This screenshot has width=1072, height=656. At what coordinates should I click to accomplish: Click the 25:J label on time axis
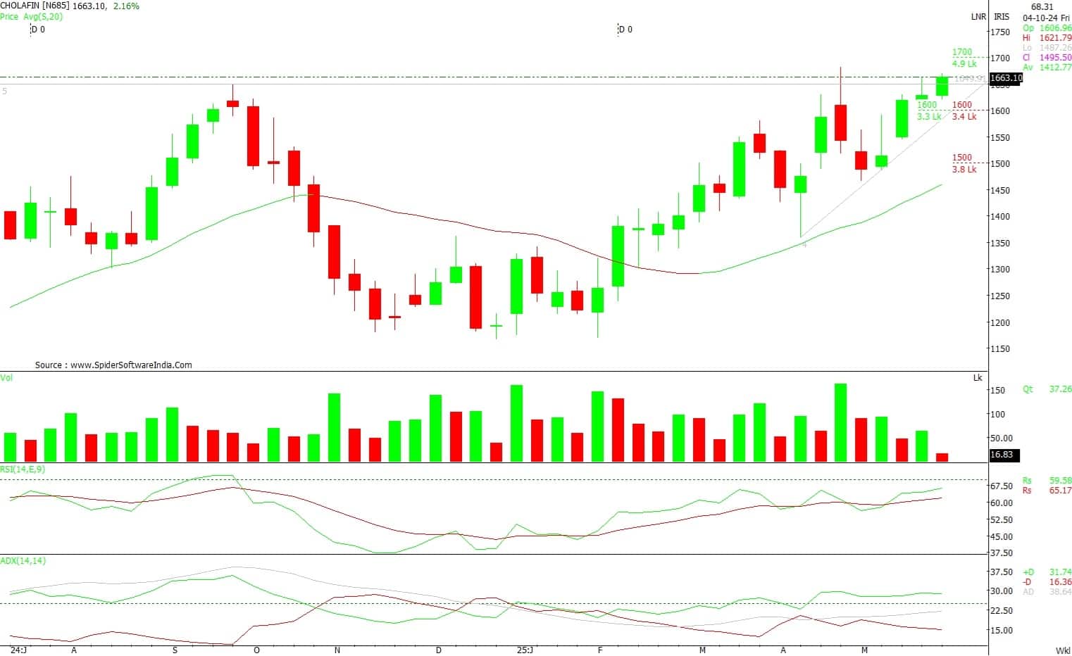click(x=525, y=650)
